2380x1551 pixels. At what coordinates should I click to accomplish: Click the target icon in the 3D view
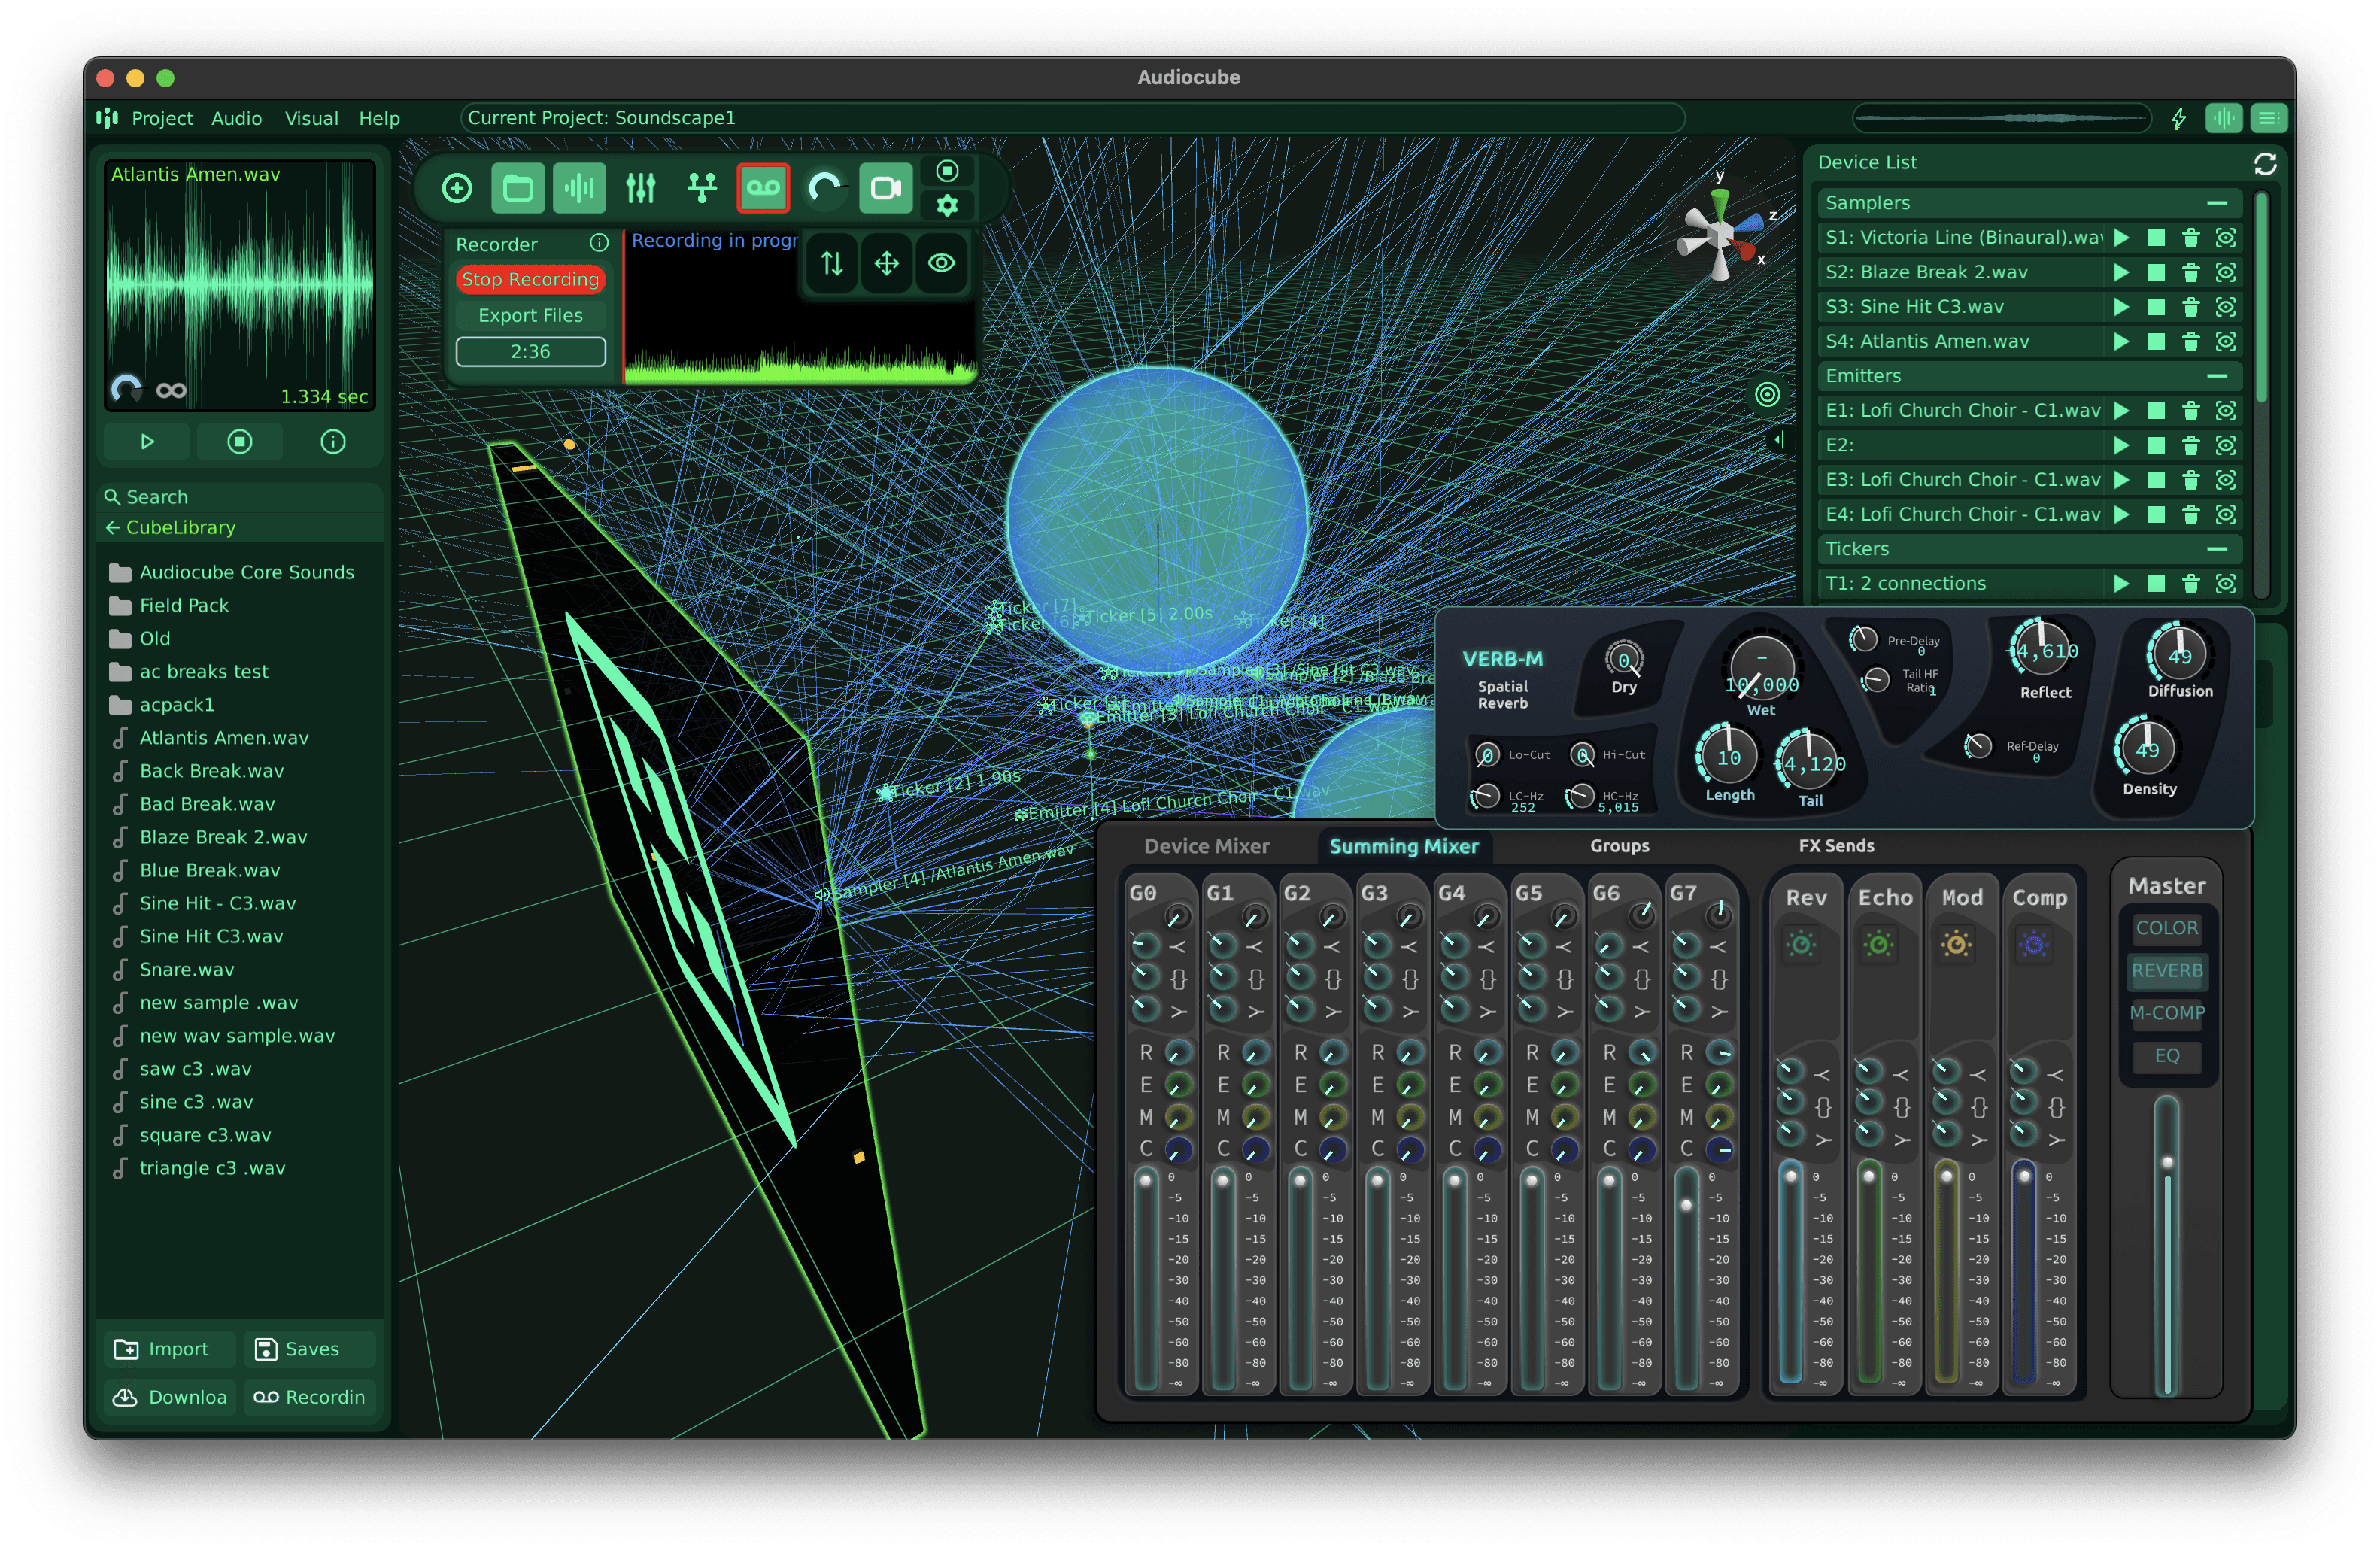click(x=1767, y=394)
